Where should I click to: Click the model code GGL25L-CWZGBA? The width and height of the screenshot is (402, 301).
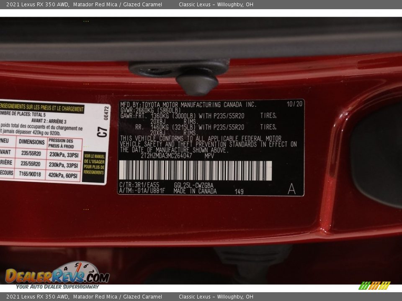tap(193, 185)
